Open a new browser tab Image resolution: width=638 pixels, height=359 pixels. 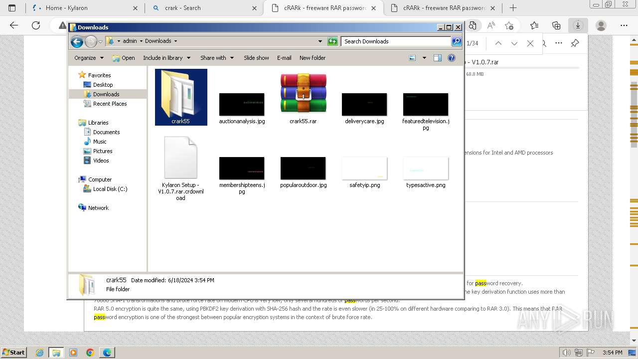click(x=513, y=8)
